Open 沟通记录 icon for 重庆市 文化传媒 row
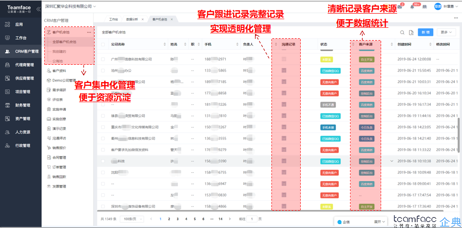 click(284, 127)
